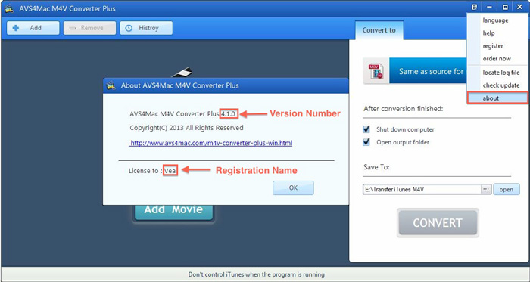Minimize the M4V Converter Plus window
This screenshot has width=530, height=282.
[489, 7]
